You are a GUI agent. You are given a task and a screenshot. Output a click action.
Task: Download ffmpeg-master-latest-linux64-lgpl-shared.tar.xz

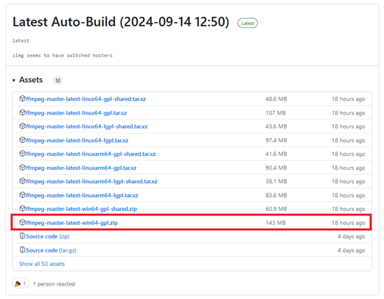click(x=86, y=126)
